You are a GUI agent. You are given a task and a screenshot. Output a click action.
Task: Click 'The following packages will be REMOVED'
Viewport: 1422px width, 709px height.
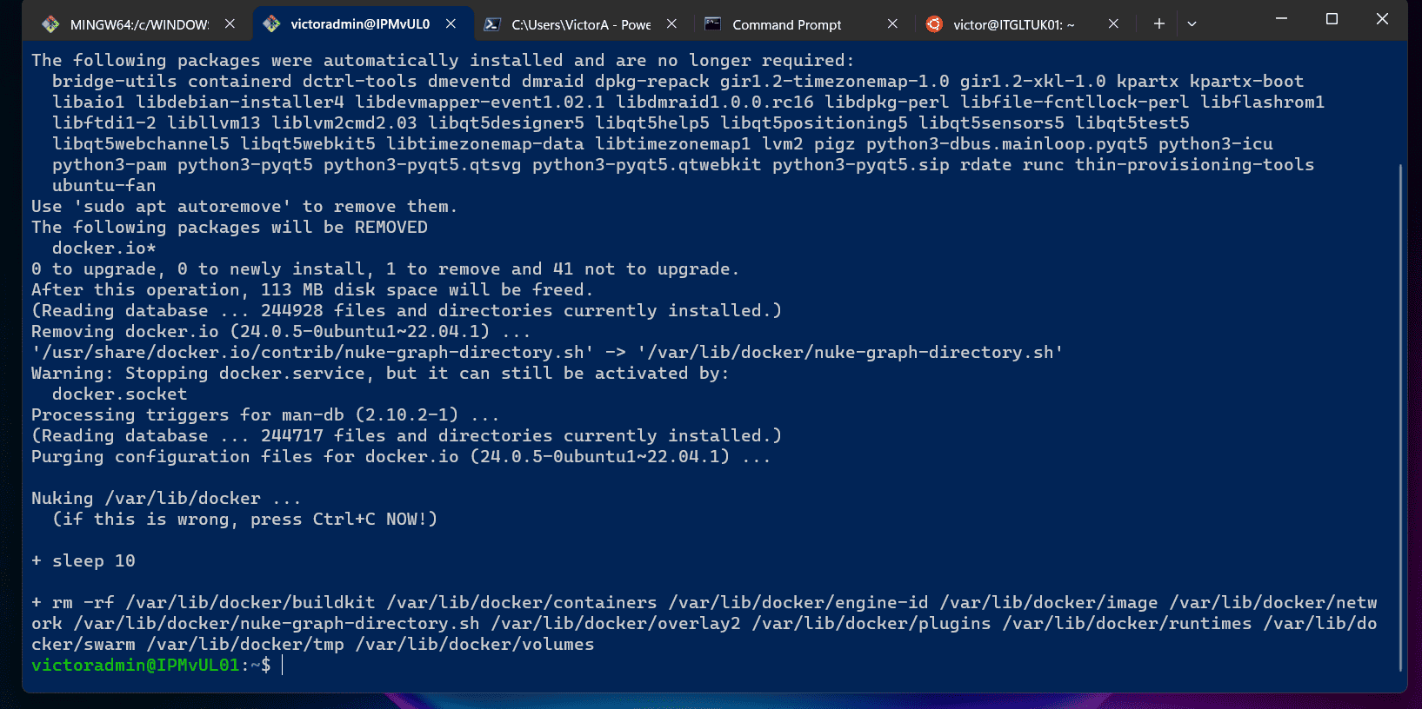click(230, 227)
